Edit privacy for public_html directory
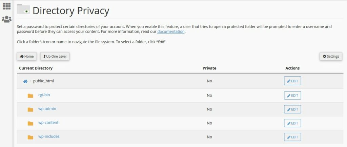Image resolution: width=347 pixels, height=147 pixels. click(292, 81)
